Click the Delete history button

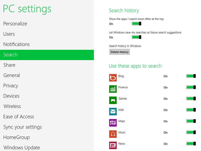coord(120,52)
